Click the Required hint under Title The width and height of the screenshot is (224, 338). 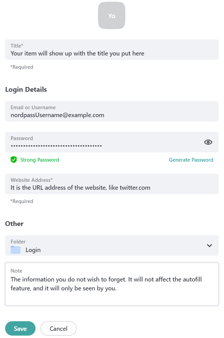[x=22, y=67]
